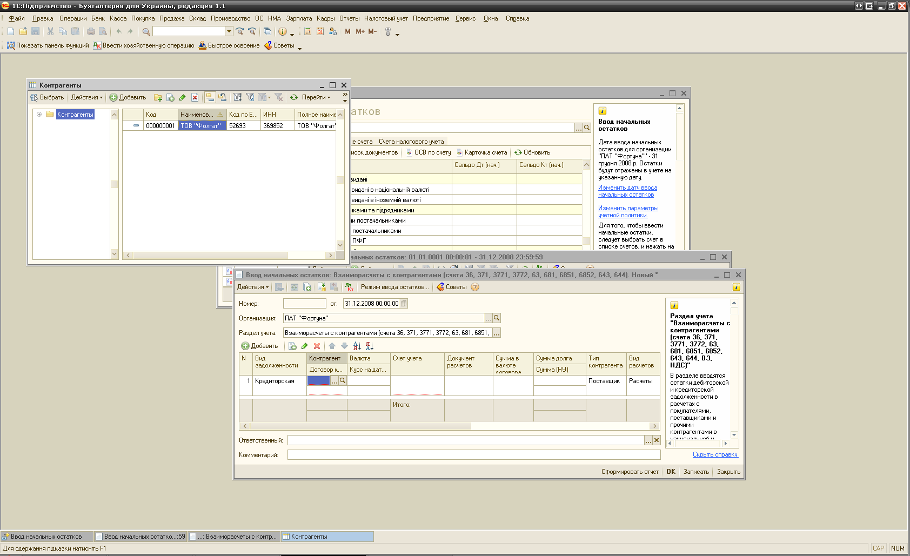Switch to Контрагенты window in bottom taskbar
This screenshot has width=910, height=556.
pyautogui.click(x=327, y=537)
